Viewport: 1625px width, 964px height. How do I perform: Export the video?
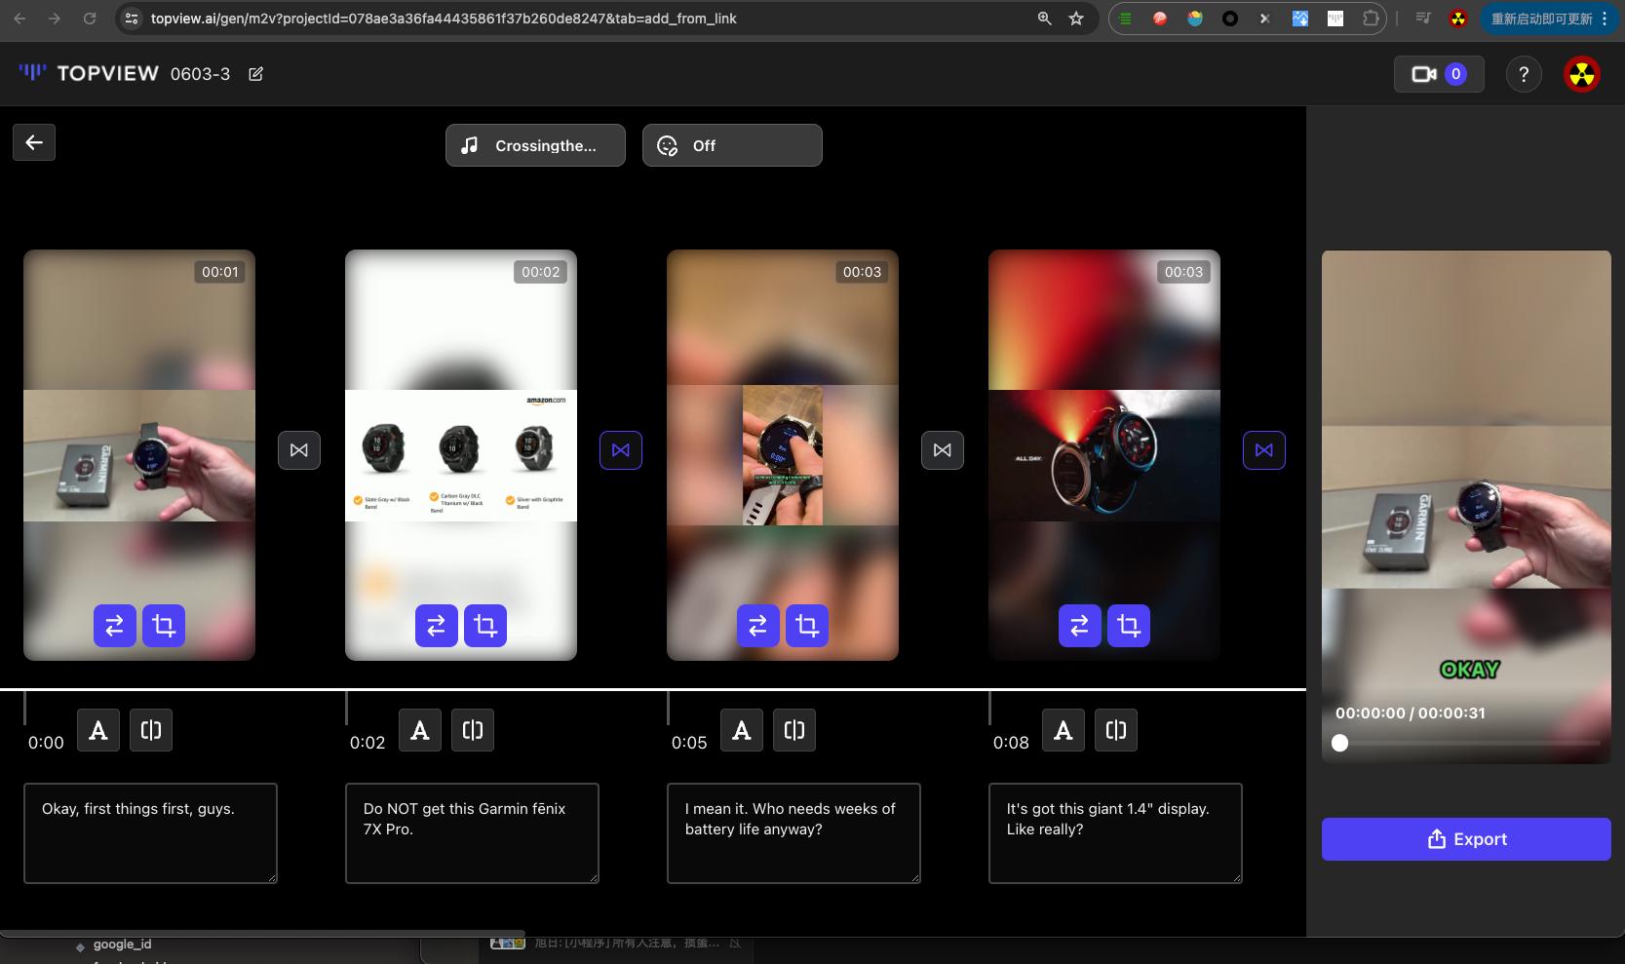pyautogui.click(x=1466, y=839)
